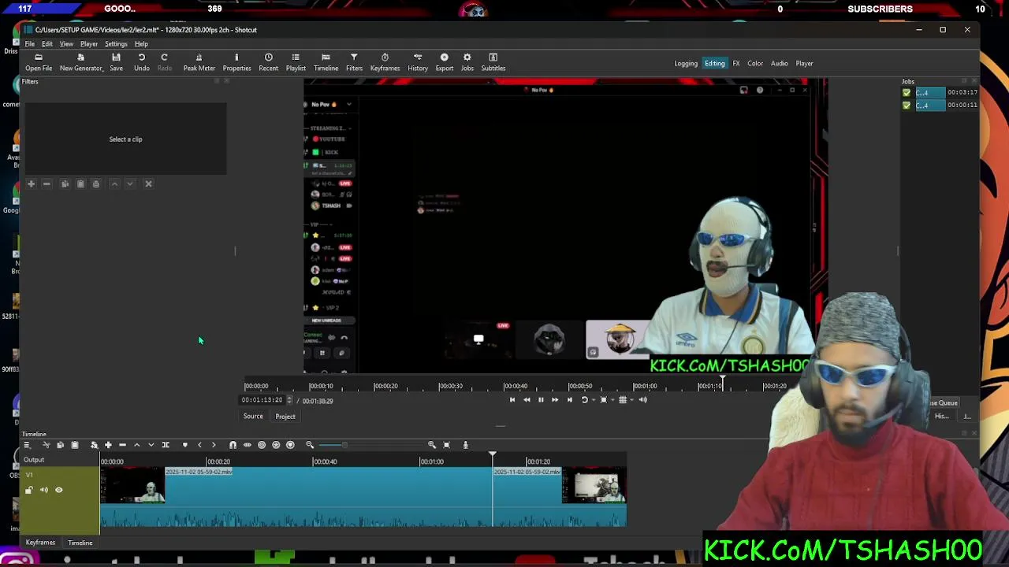
Task: Split clip at the playhead
Action: click(166, 445)
